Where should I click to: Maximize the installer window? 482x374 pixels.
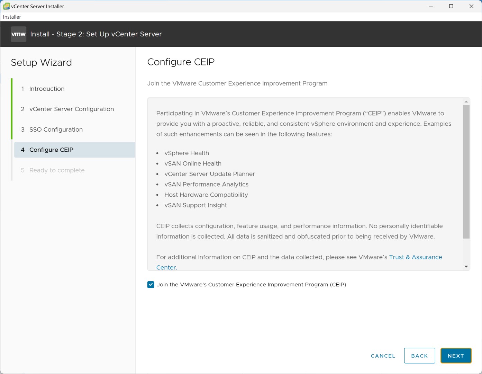(451, 6)
